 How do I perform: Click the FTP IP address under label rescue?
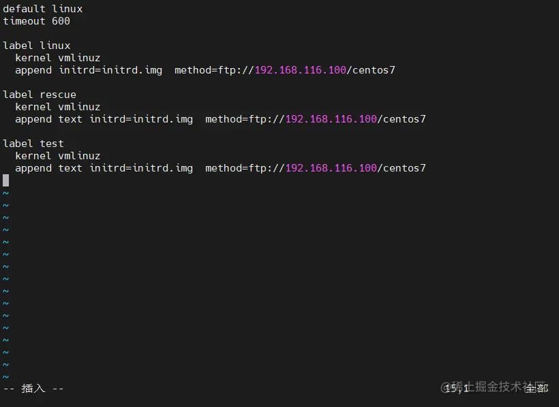331,119
